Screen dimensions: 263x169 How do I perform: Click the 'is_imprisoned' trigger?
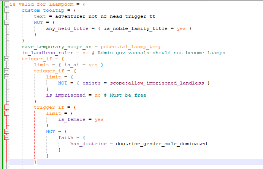66,95
